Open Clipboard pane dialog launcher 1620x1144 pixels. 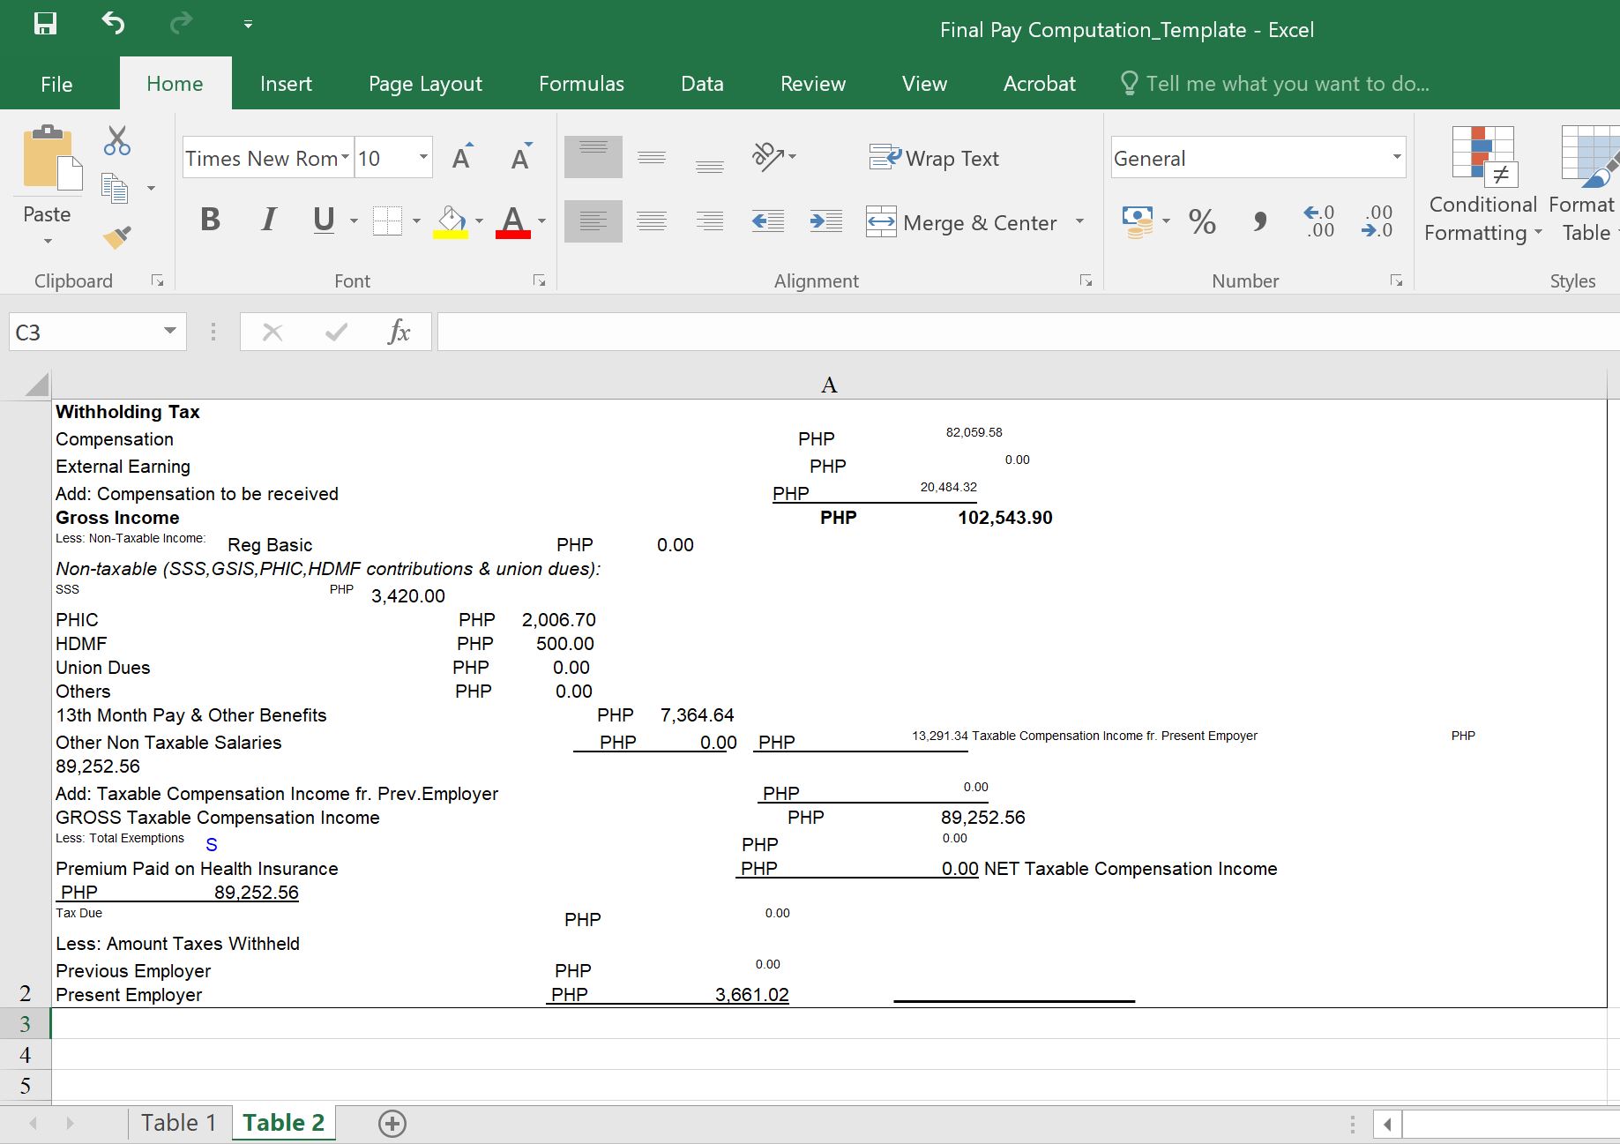coord(157,280)
